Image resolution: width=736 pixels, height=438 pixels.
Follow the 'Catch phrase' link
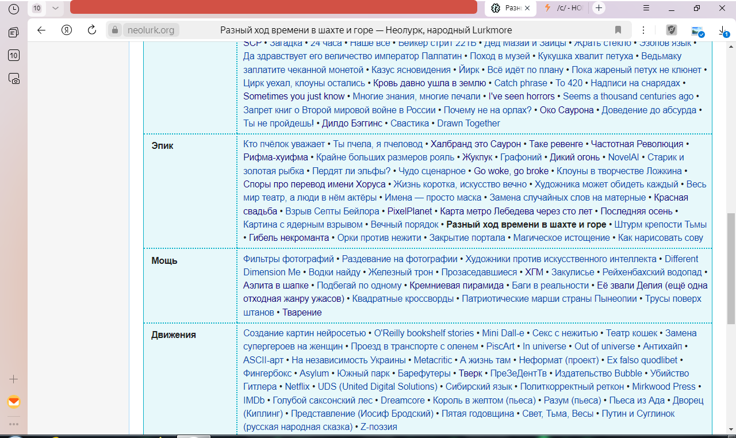tap(521, 83)
